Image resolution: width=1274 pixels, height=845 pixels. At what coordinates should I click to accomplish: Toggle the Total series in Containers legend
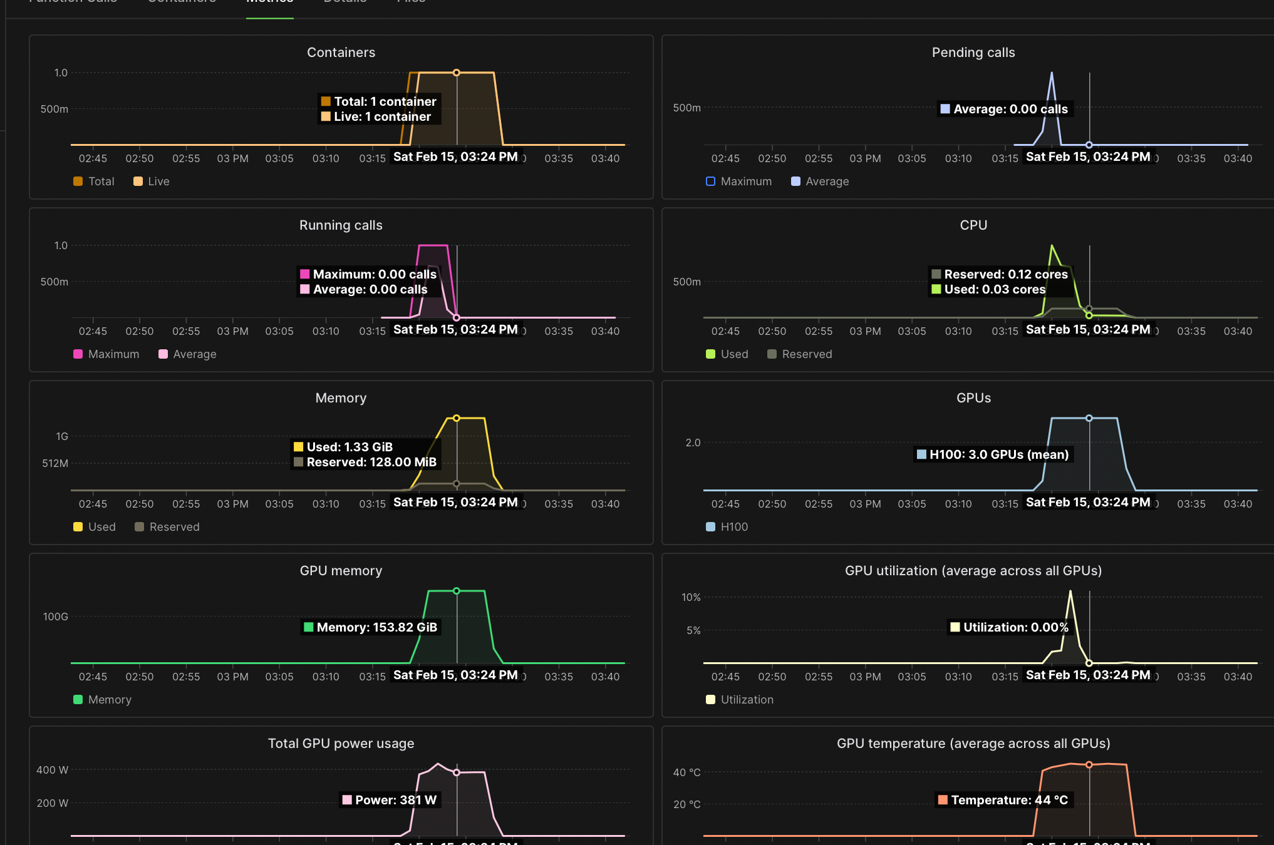click(78, 182)
